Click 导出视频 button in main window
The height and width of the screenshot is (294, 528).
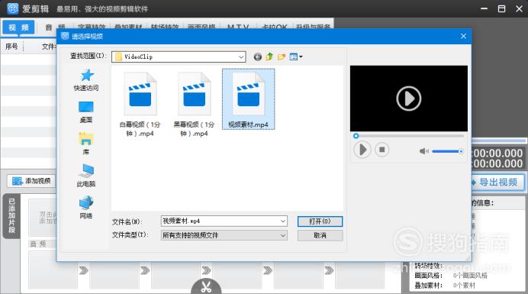pyautogui.click(x=497, y=183)
